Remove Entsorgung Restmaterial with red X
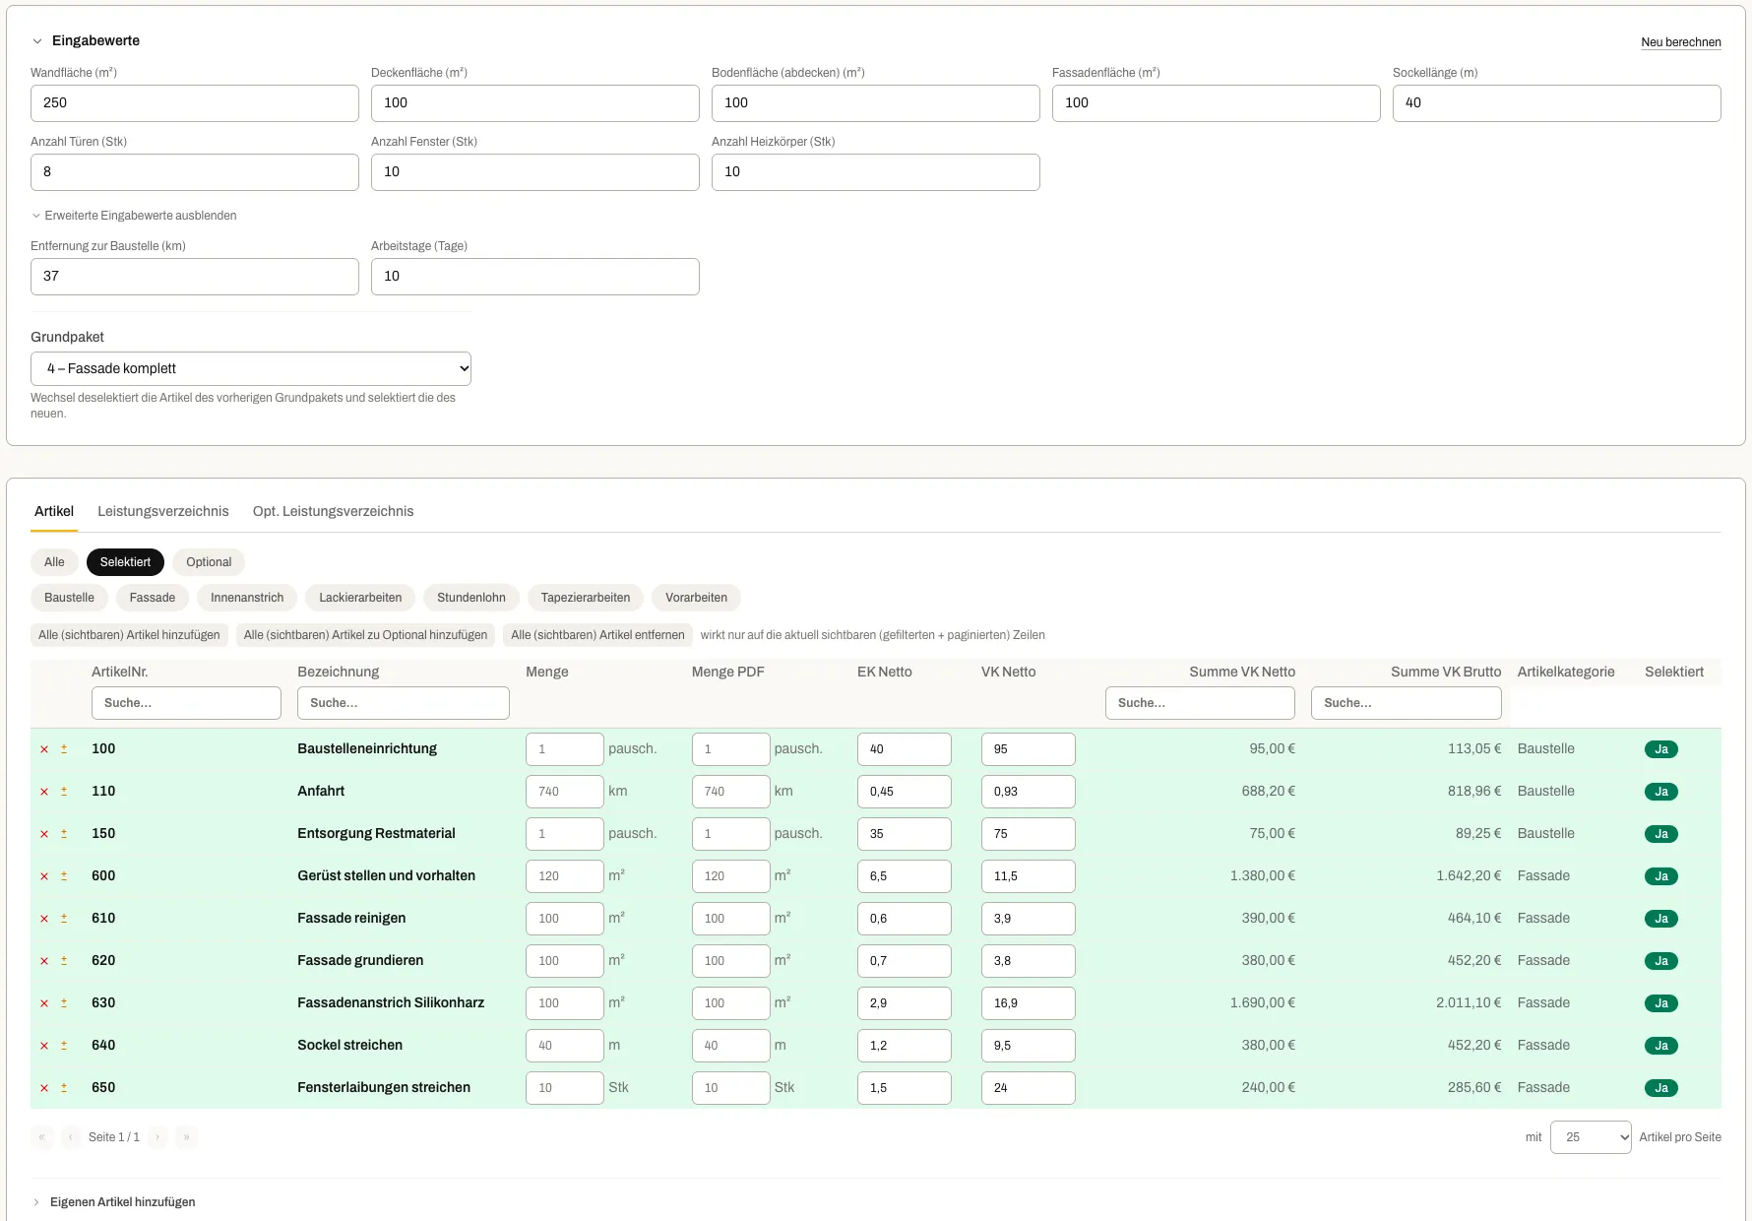This screenshot has height=1221, width=1752. coord(44,834)
